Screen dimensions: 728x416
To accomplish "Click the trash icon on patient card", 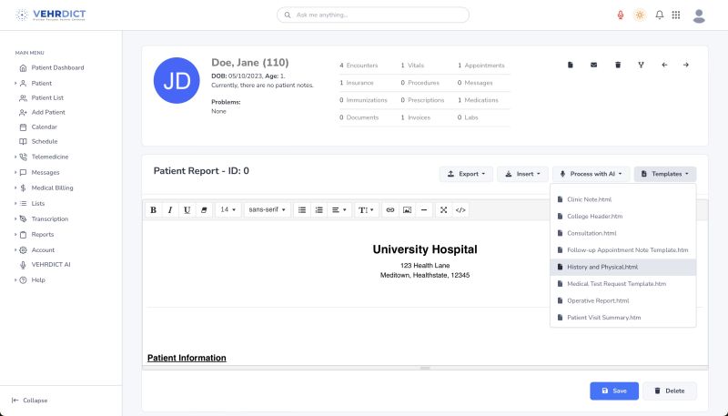I will click(x=618, y=65).
